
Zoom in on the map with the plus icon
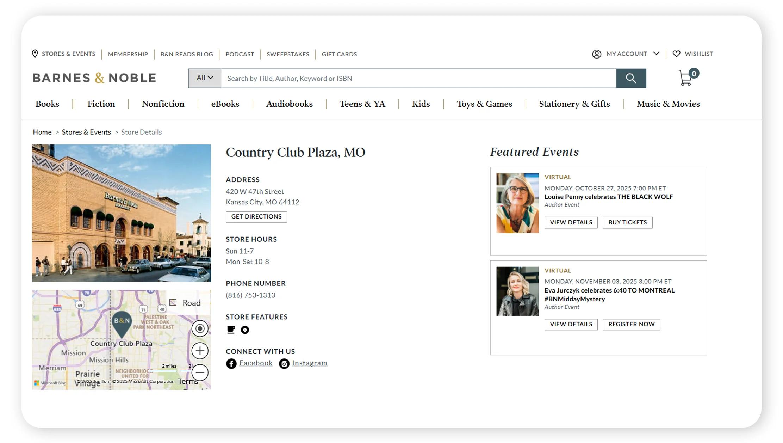point(200,351)
